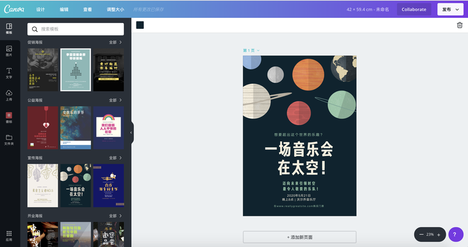Viewport: 468px width, 247px height.
Task: Expand the 发布 publish dropdown
Action: (450, 10)
